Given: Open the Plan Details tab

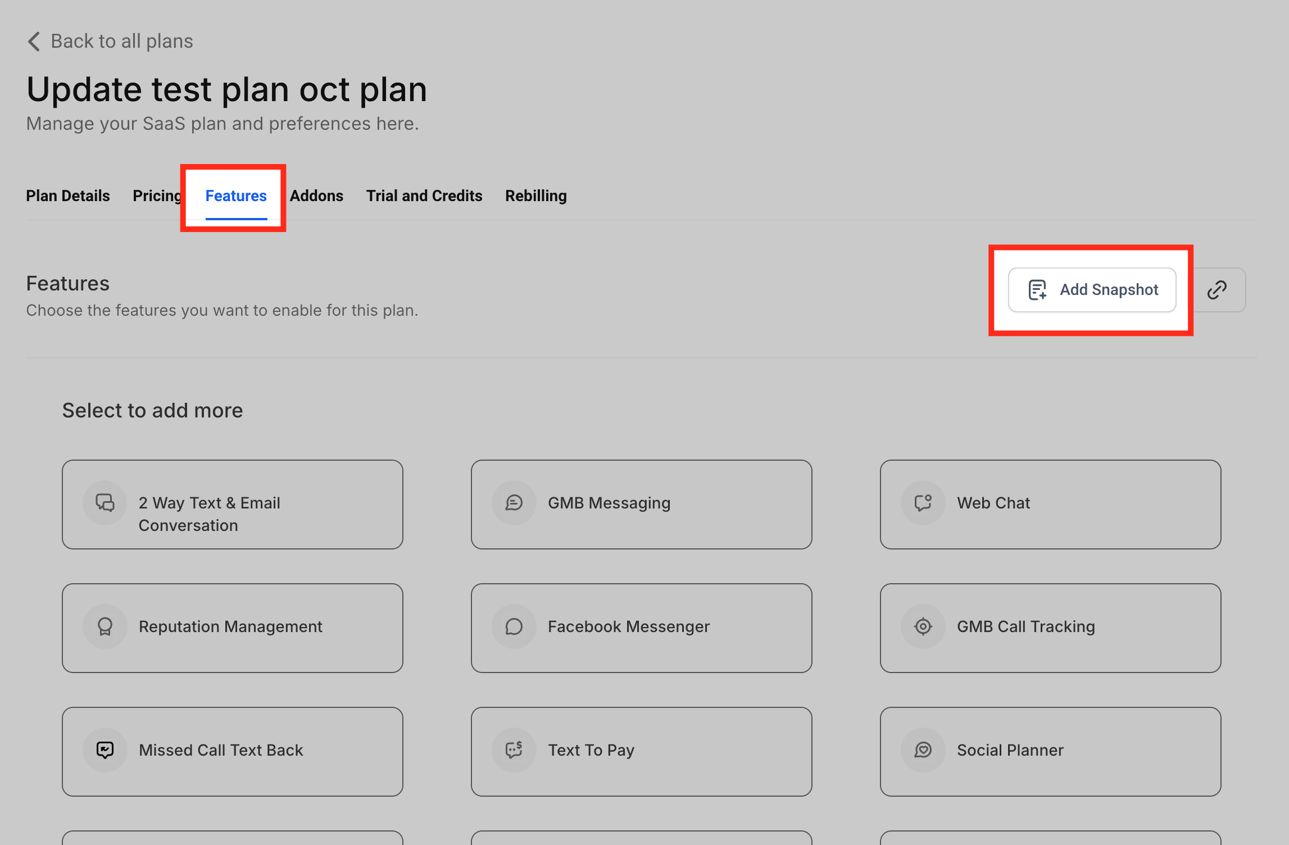Looking at the screenshot, I should point(68,196).
